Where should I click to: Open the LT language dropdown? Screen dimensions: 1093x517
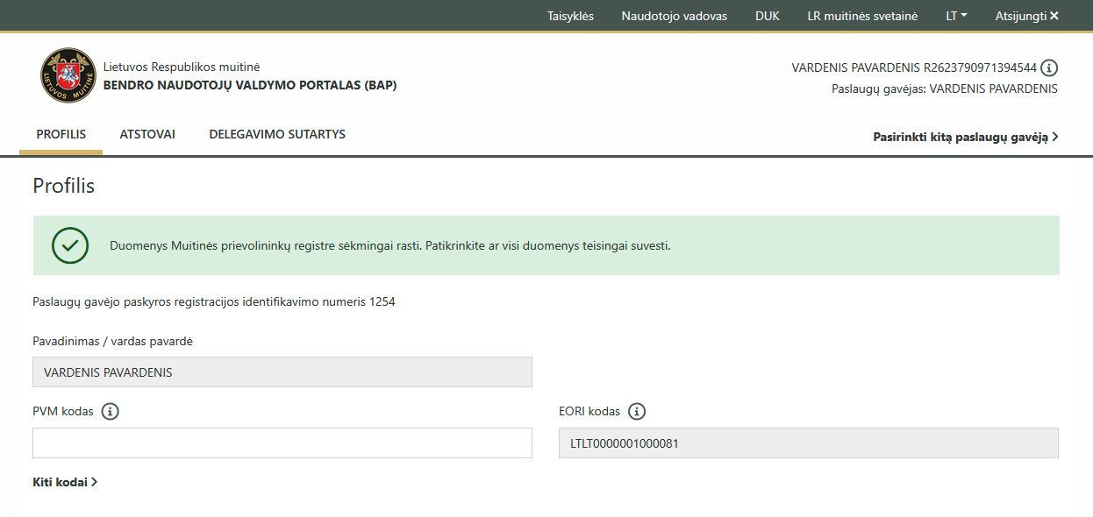[x=956, y=16]
